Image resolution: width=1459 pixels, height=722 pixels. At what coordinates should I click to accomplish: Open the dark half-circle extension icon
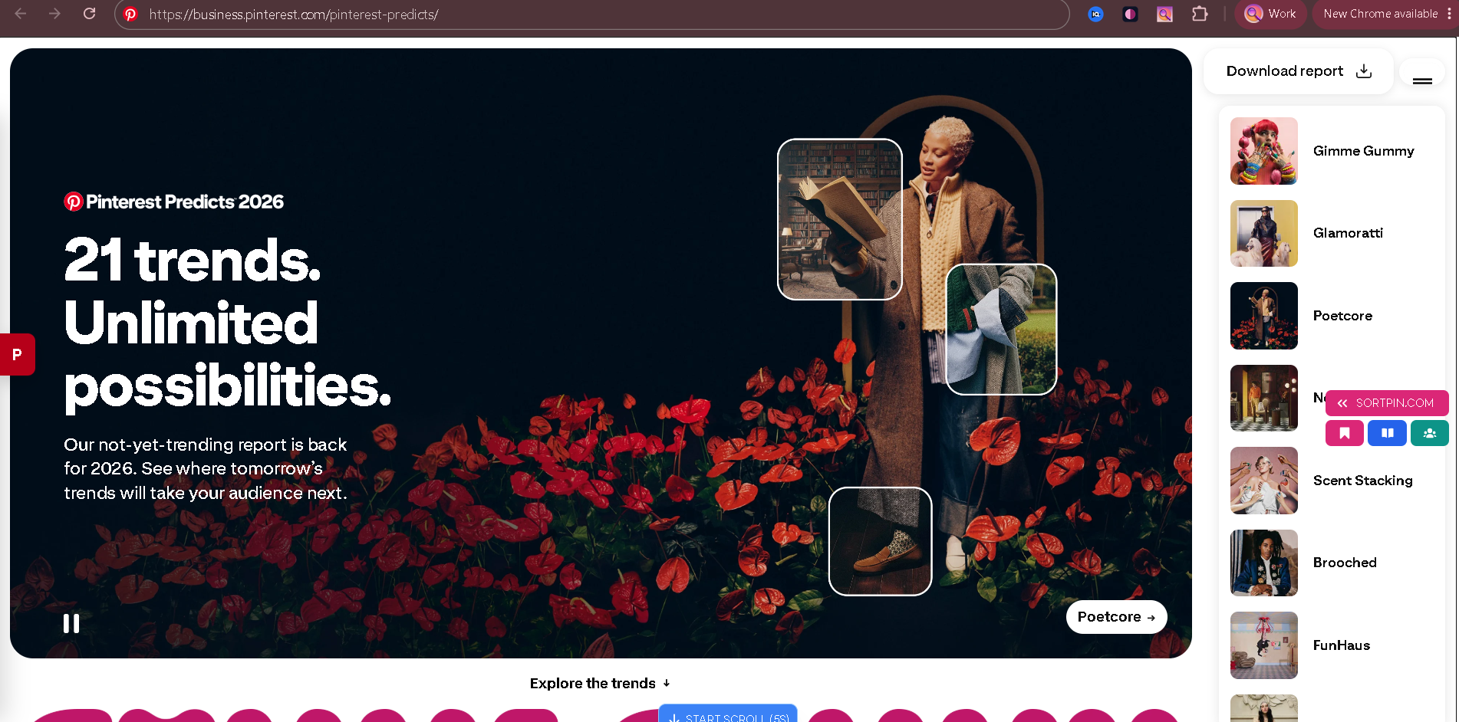pos(1130,14)
